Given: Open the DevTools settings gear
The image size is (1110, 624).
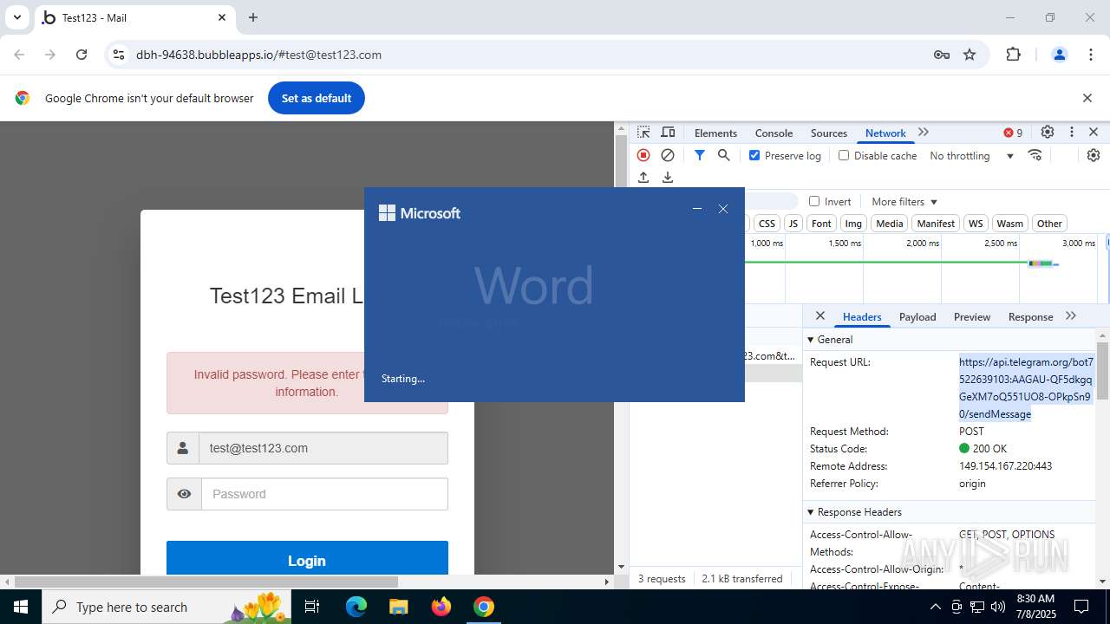Looking at the screenshot, I should click(x=1048, y=133).
